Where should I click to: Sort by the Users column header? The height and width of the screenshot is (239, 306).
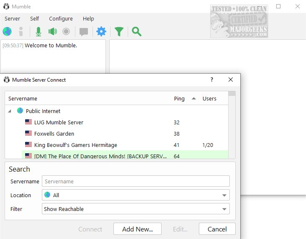click(209, 98)
